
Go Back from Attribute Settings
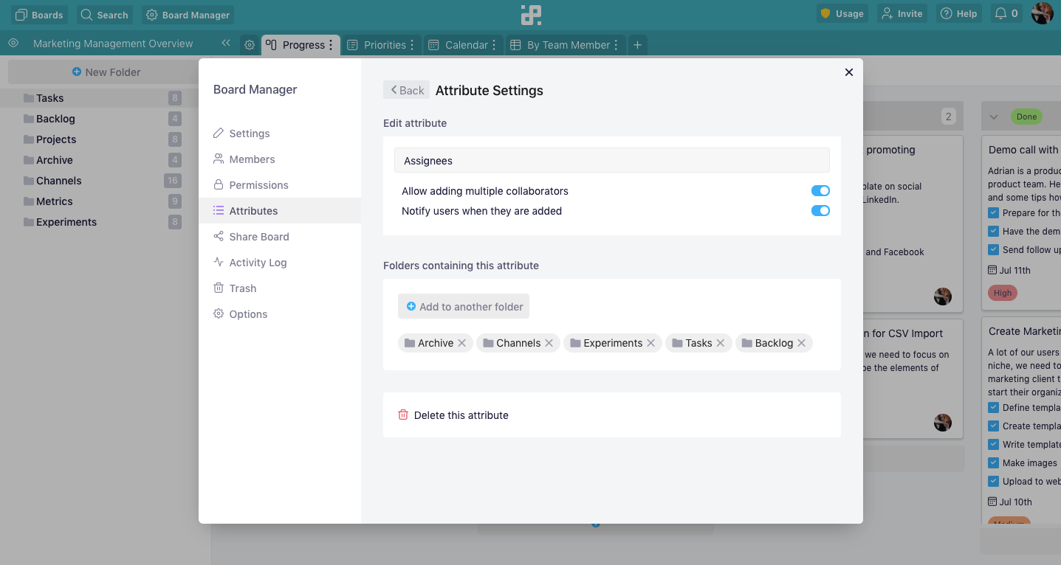pyautogui.click(x=406, y=90)
